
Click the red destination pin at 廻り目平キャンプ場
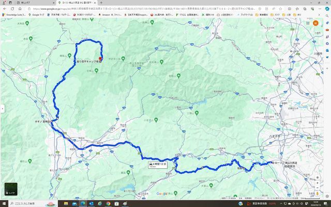coord(101,58)
